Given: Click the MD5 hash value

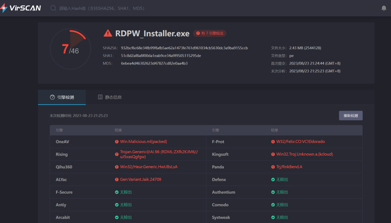Looking at the screenshot, I should click(154, 63).
